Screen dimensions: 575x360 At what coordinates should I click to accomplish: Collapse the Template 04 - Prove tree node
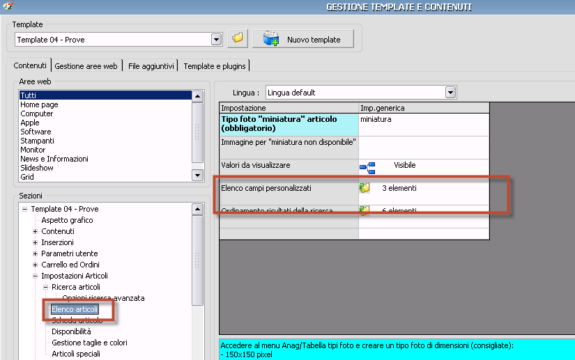coord(24,209)
